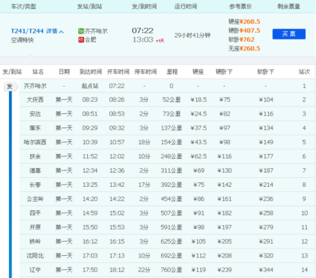Image resolution: width=316 pixels, height=278 pixels.
Task: Select station name 沈阳北
Action: (x=35, y=256)
